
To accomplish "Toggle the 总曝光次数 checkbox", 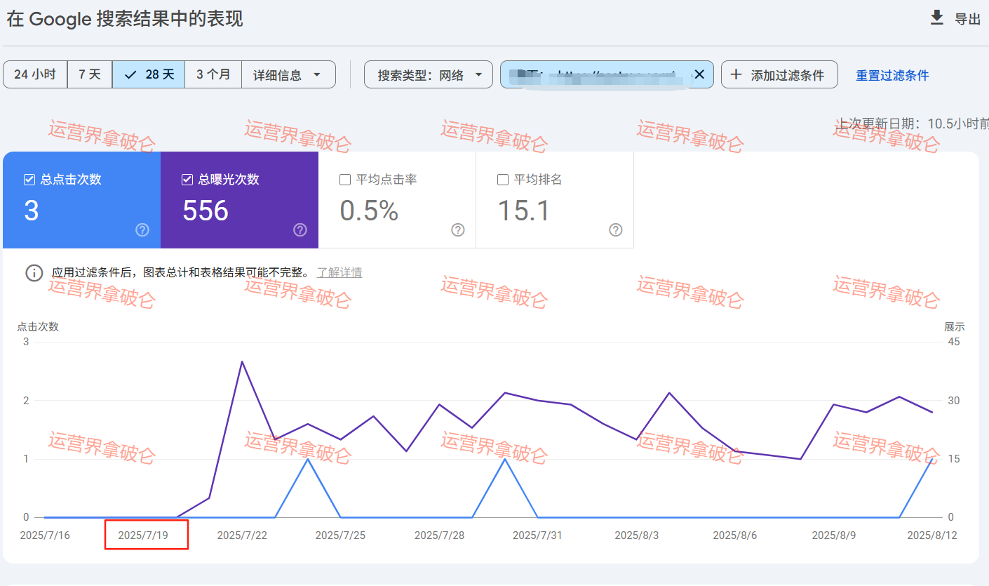I will 187,180.
